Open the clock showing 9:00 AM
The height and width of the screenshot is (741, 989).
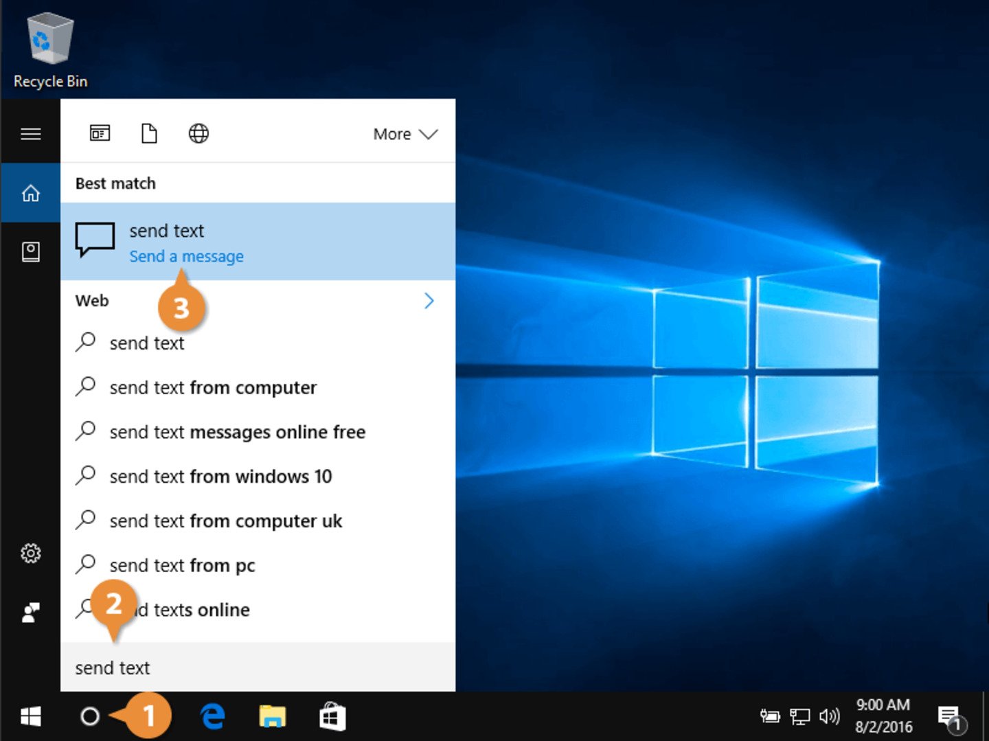[883, 716]
